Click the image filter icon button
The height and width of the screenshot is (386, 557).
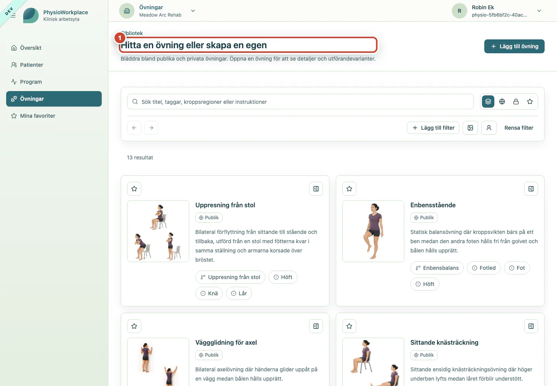pyautogui.click(x=470, y=128)
